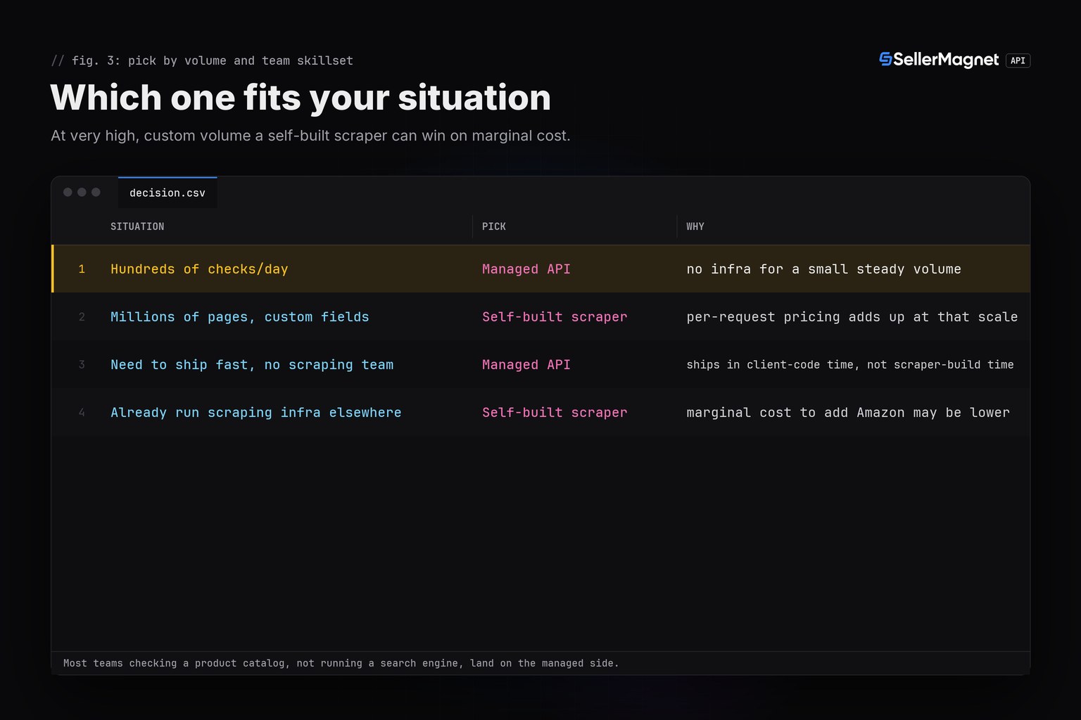The width and height of the screenshot is (1081, 720).
Task: Select 'Millions of pages, custom fields' cell
Action: click(239, 317)
